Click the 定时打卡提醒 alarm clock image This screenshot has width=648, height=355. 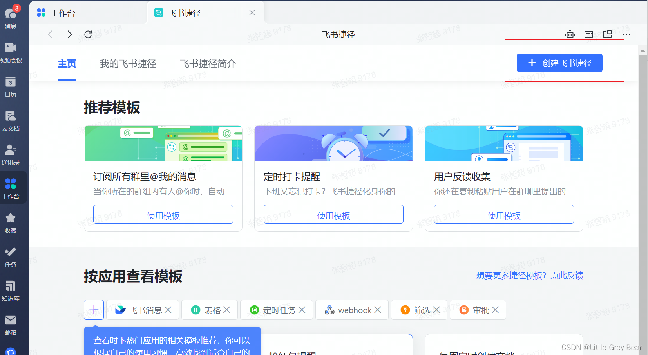click(334, 143)
